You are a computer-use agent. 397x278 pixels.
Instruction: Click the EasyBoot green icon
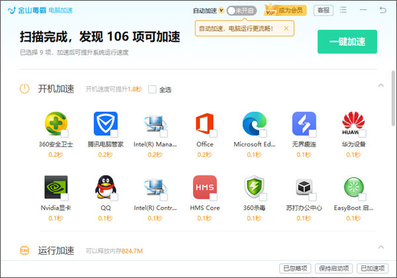(354, 187)
